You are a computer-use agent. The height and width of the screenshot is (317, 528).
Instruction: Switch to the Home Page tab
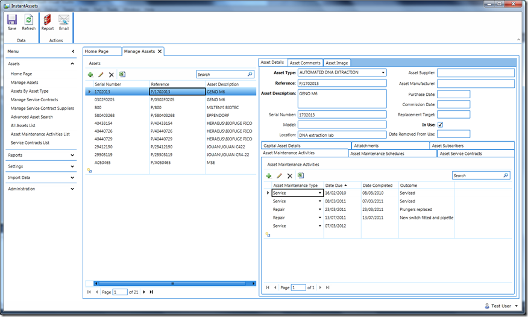point(102,51)
